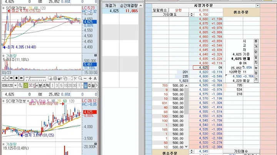
Task: Click the 기타매도 button
Action: [170, 15]
